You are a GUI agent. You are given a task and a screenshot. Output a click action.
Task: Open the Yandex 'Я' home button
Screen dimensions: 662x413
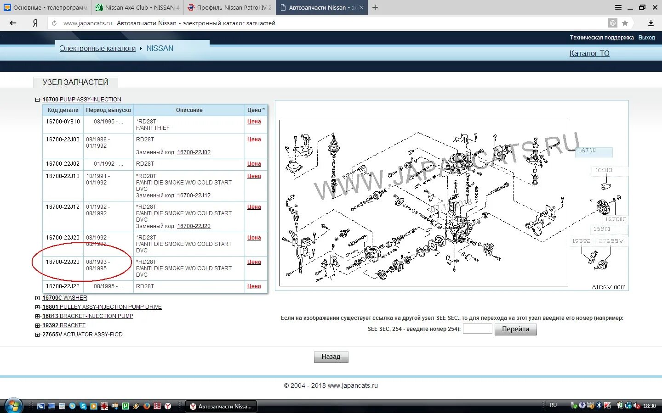coord(35,23)
